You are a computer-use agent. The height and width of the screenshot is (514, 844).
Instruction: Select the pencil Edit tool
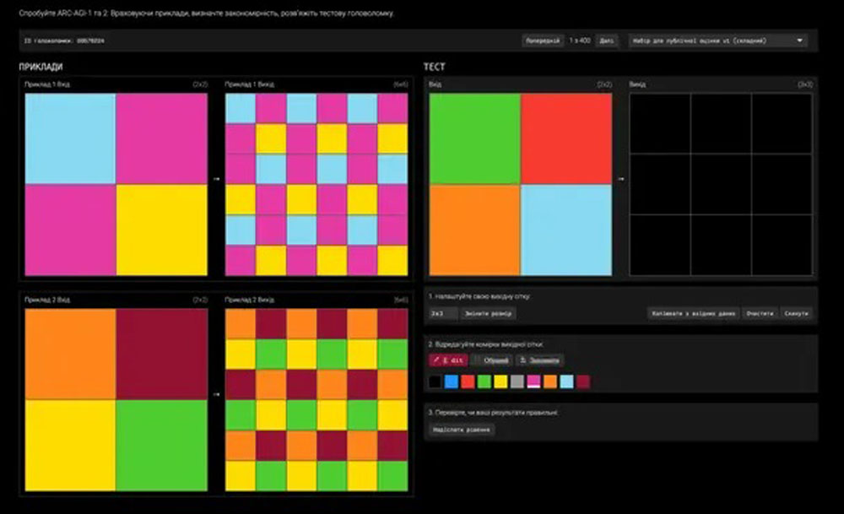[x=447, y=360]
